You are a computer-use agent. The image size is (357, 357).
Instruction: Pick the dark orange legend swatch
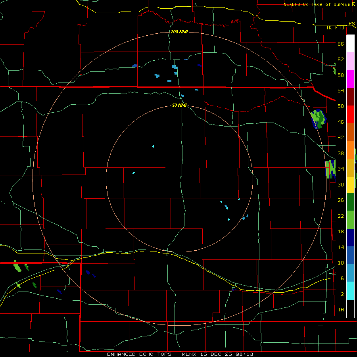pos(350,132)
